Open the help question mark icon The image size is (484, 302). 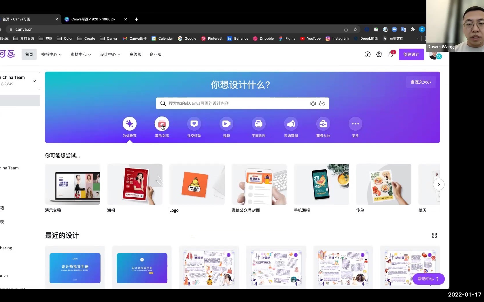(x=368, y=54)
